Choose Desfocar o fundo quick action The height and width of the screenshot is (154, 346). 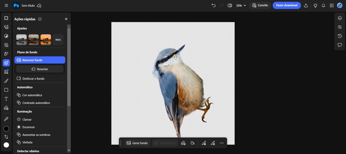point(33,78)
